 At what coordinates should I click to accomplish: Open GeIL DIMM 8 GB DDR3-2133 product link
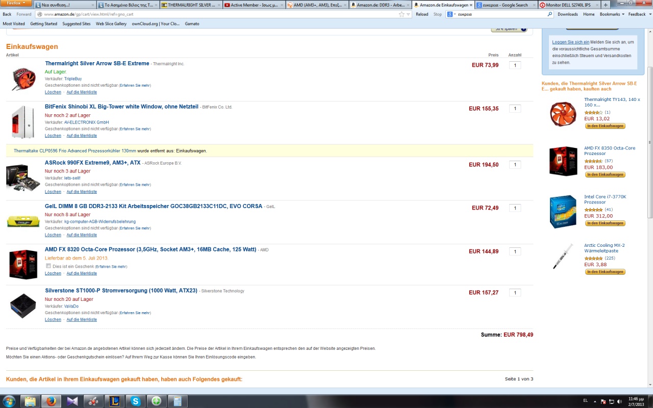(x=154, y=207)
